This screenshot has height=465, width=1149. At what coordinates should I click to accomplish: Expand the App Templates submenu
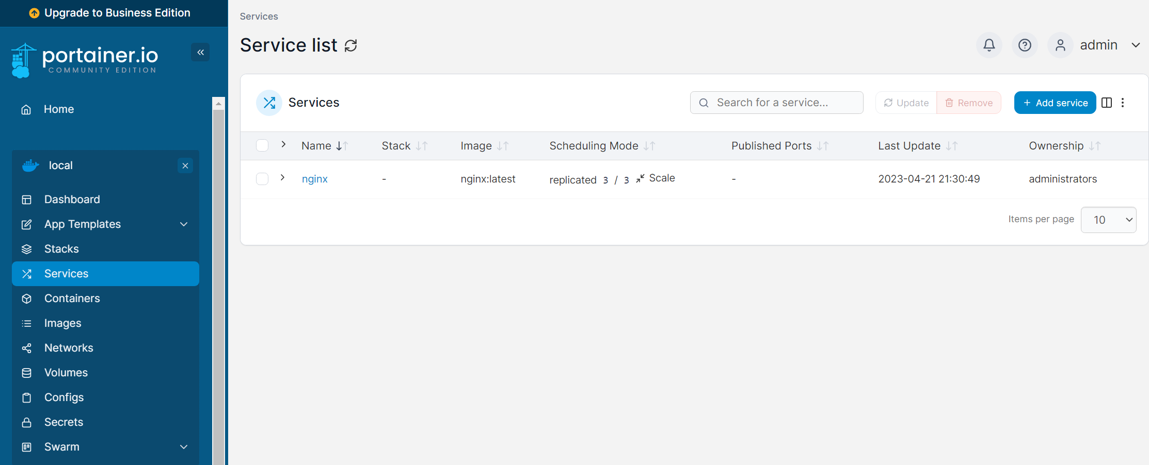point(184,224)
